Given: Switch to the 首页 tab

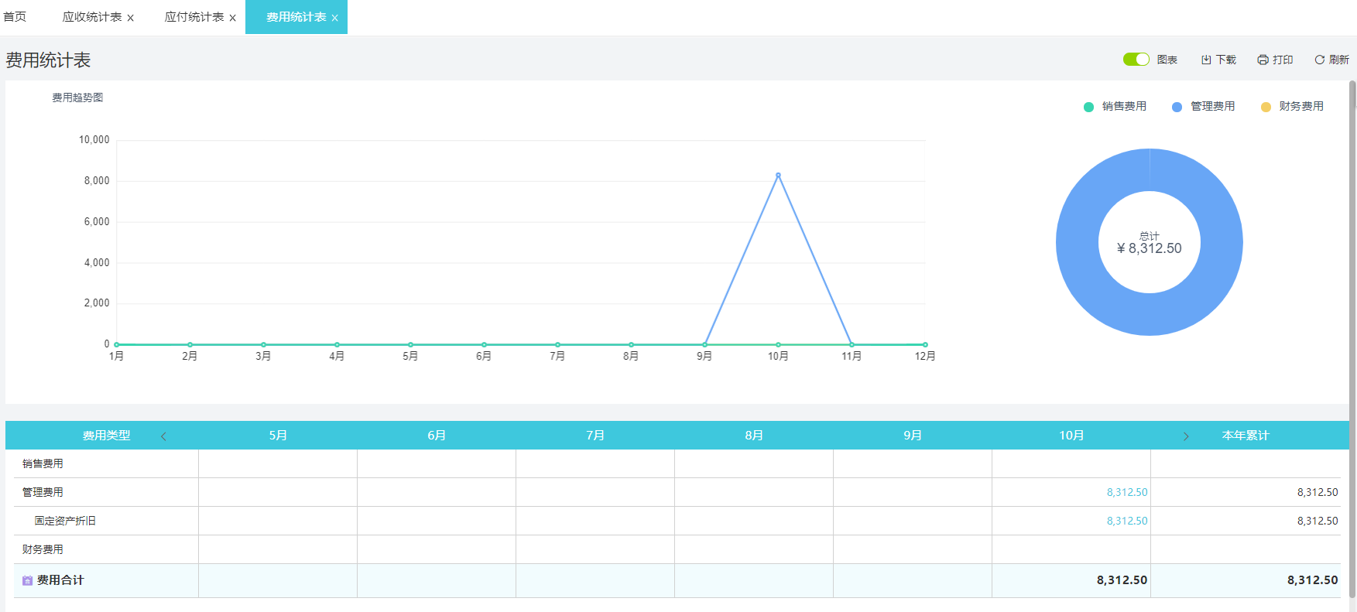Looking at the screenshot, I should pyautogui.click(x=15, y=17).
